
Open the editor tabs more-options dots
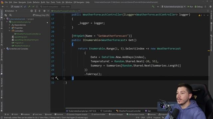click(208, 11)
